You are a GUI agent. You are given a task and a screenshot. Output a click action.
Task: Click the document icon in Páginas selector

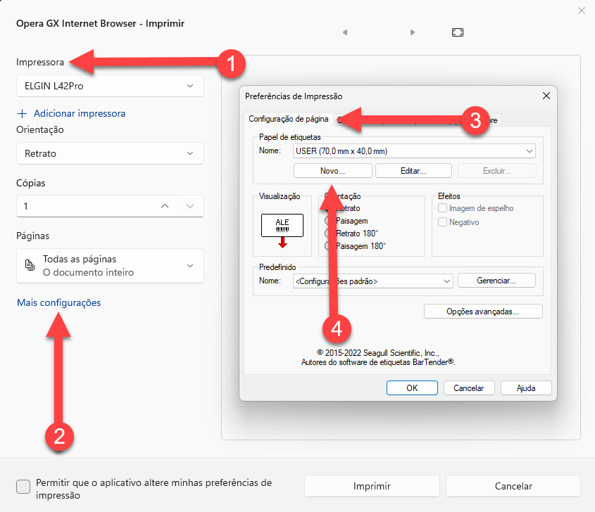click(30, 265)
